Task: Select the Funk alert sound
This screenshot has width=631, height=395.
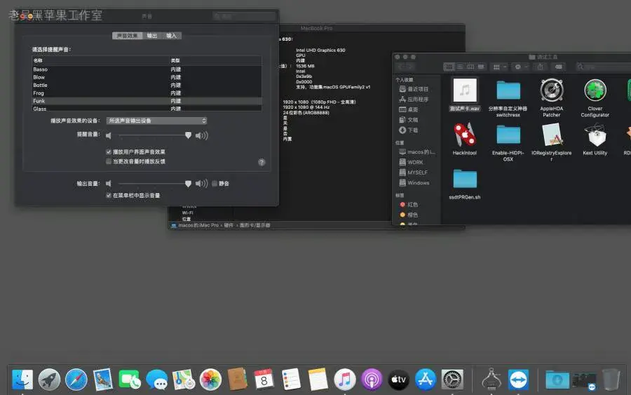Action: click(147, 100)
